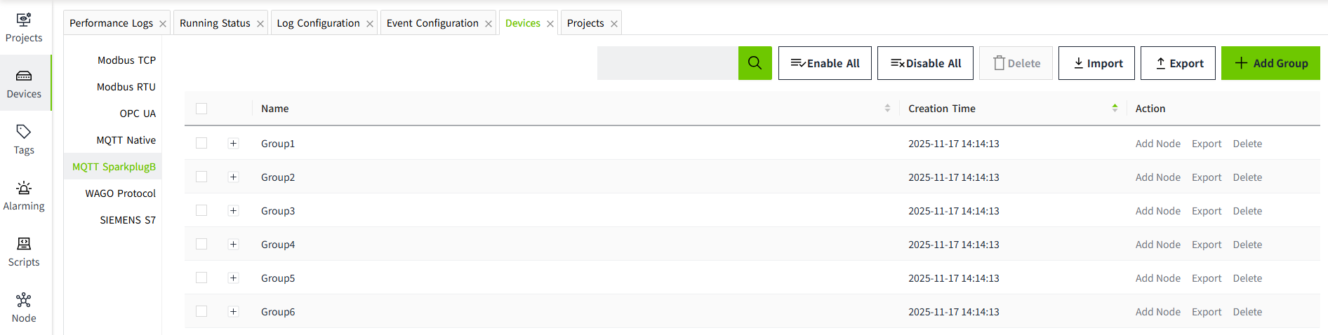This screenshot has height=335, width=1328.
Task: Expand the Group2 row
Action: [233, 177]
